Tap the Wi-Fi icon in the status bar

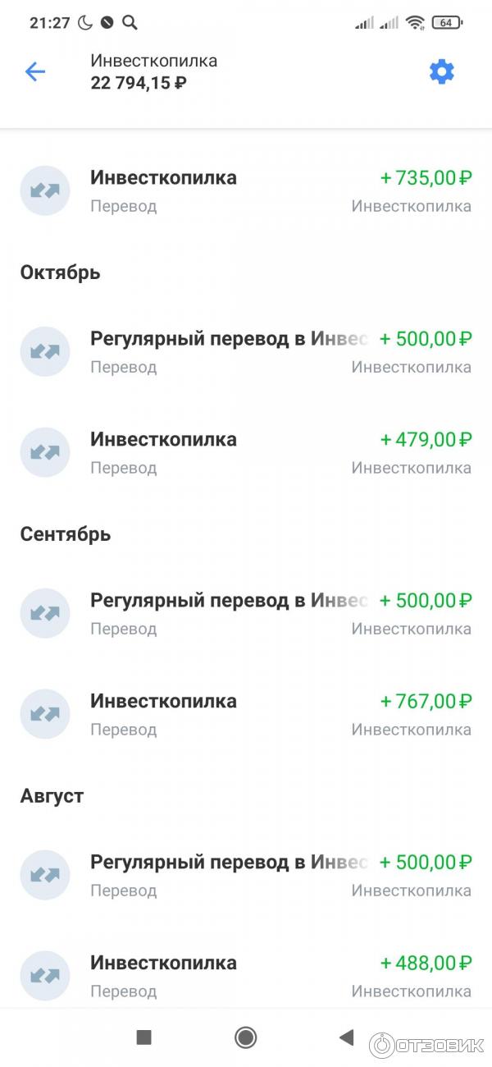coord(417,22)
